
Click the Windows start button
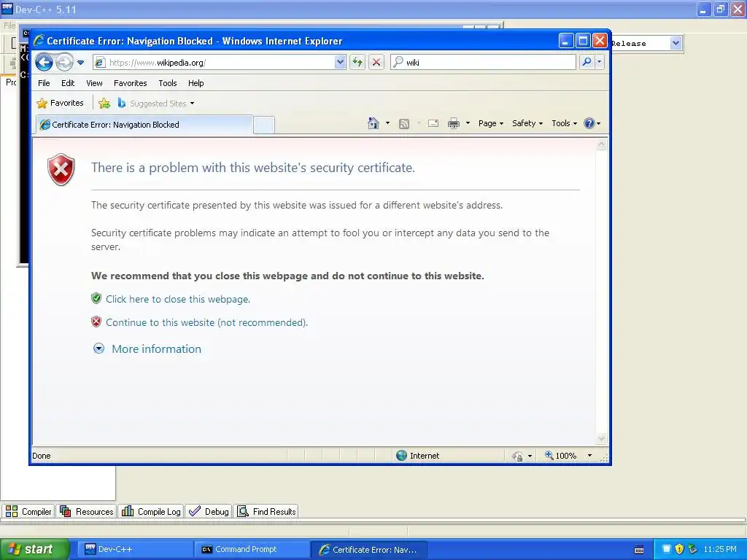pos(34,549)
